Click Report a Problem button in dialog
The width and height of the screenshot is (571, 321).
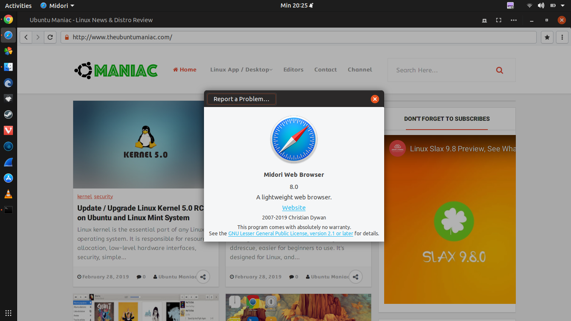click(242, 99)
